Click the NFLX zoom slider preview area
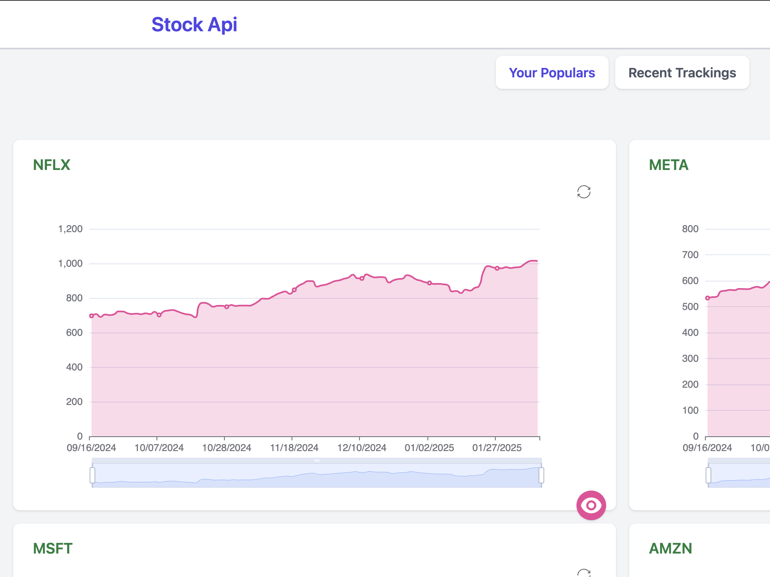Screen dimensions: 770x577 (317, 476)
